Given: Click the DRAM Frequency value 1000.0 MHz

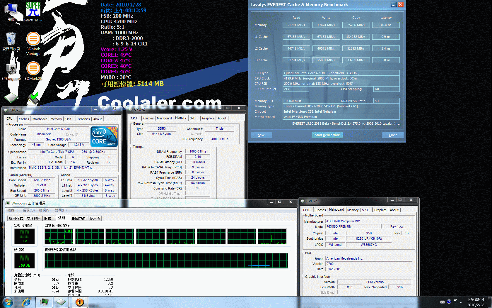Looking at the screenshot, I should click(198, 151).
